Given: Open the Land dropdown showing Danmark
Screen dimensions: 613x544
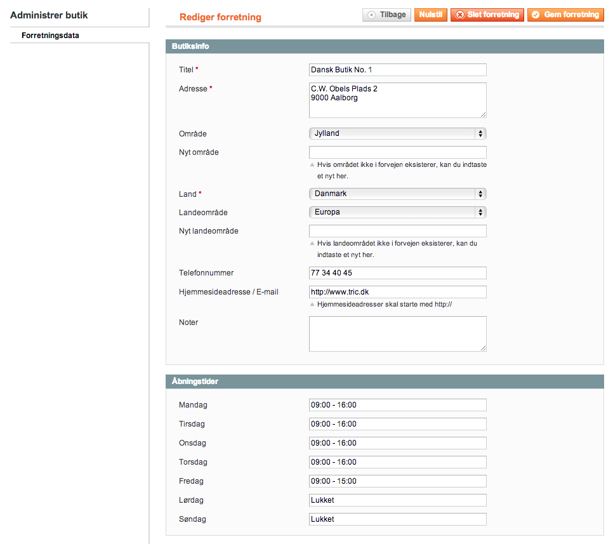Looking at the screenshot, I should pyautogui.click(x=397, y=194).
